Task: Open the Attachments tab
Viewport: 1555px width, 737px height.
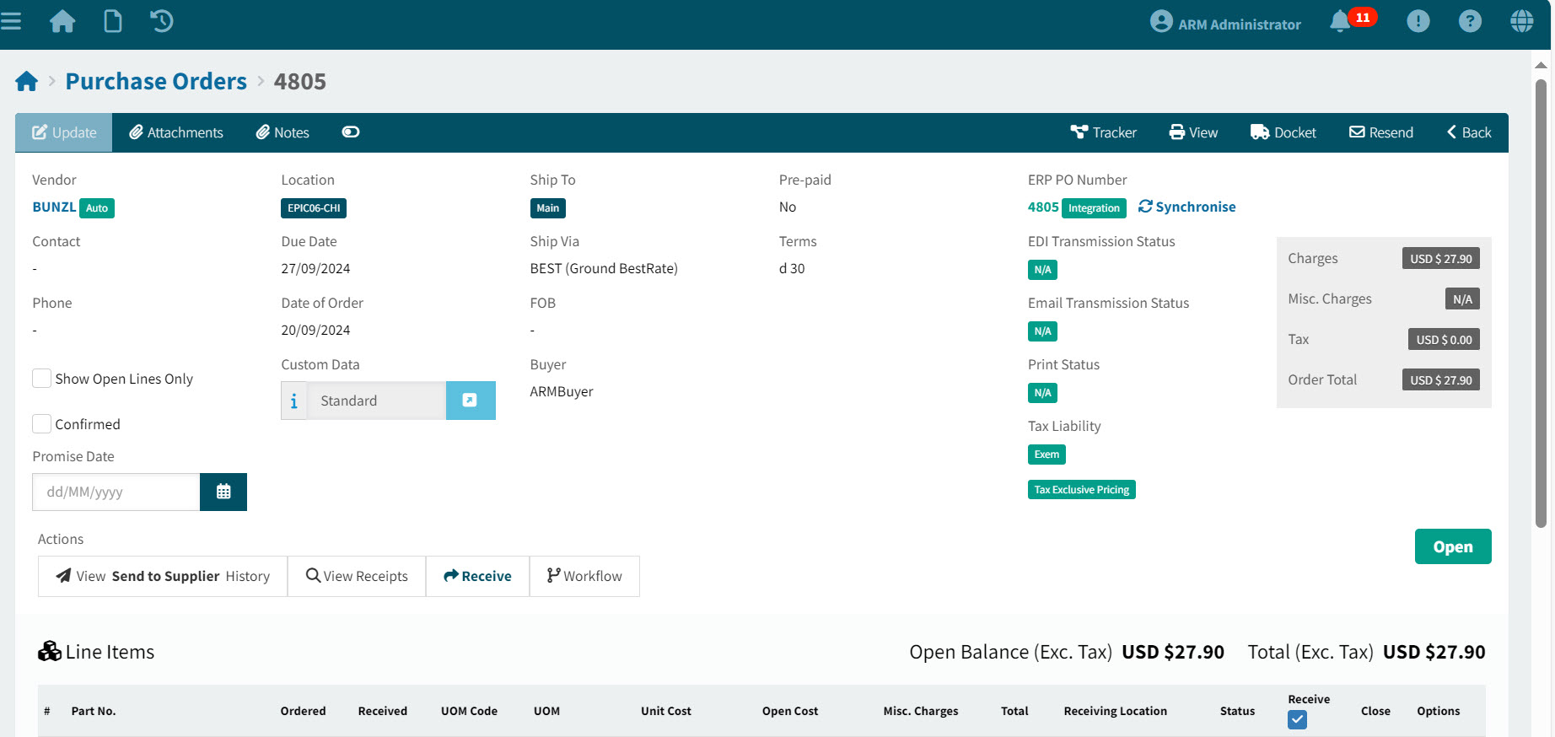Action: click(x=176, y=132)
